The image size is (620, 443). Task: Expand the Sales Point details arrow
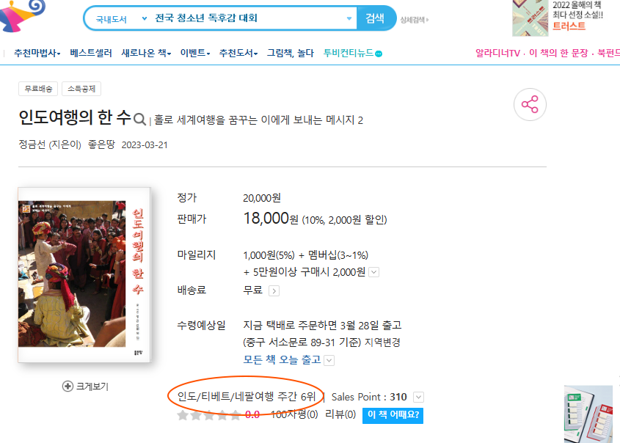418,397
